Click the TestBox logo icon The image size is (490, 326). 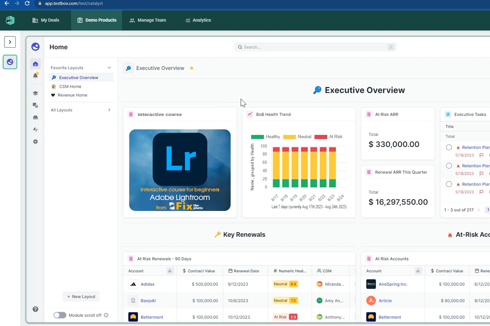click(x=10, y=20)
